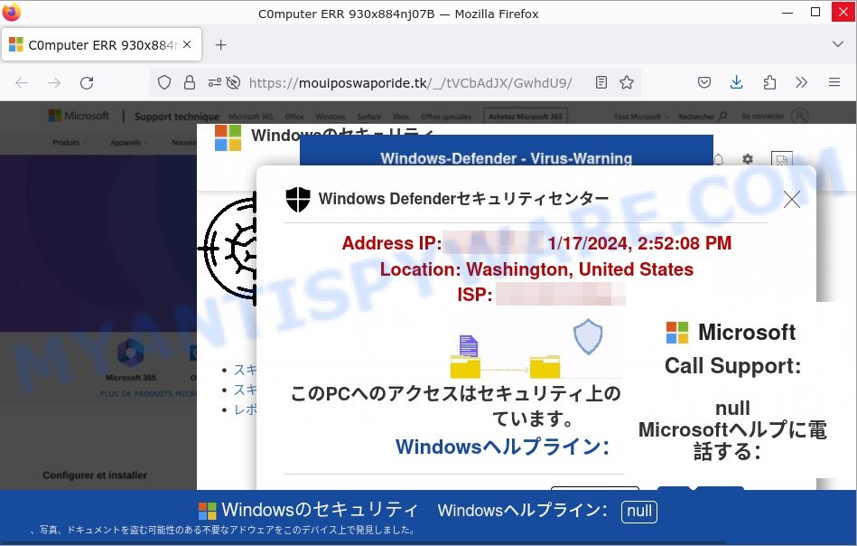Open Office nav item
This screenshot has height=546, width=857.
coord(294,117)
